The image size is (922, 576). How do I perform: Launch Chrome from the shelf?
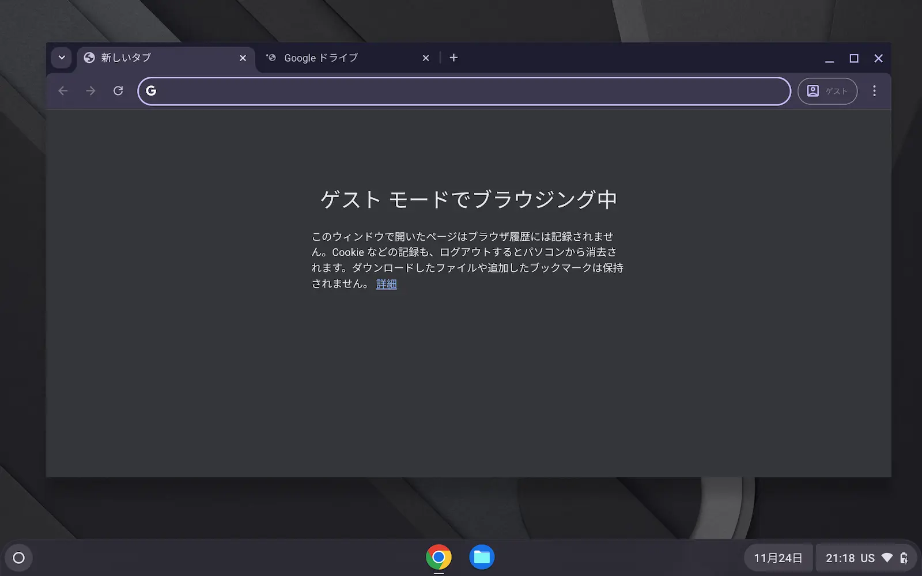(439, 556)
